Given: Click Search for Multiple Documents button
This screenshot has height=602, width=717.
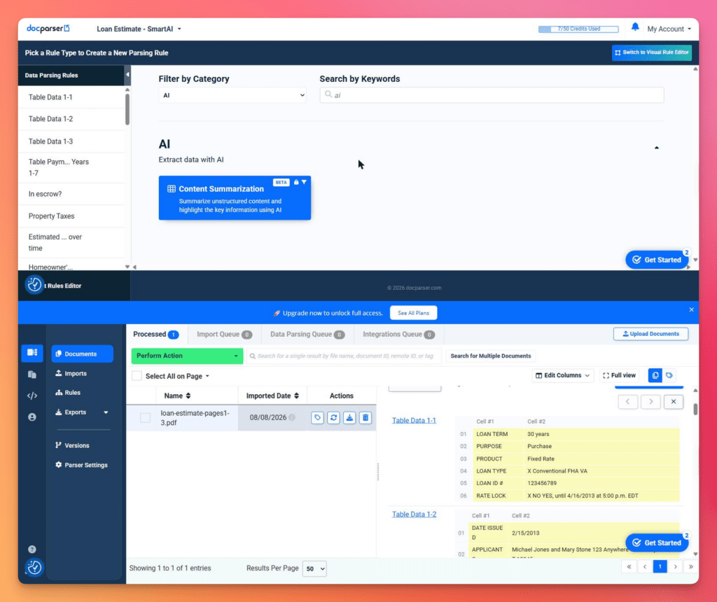Looking at the screenshot, I should (x=491, y=356).
